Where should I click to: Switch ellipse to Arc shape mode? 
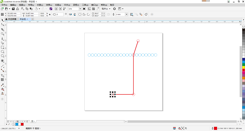tap(88, 14)
